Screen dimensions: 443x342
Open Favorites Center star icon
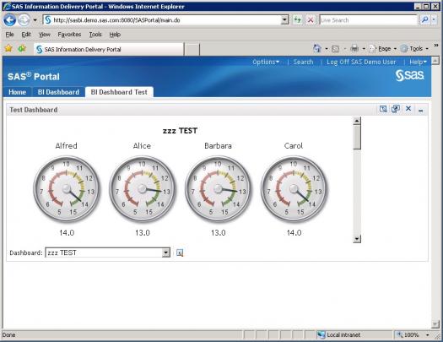tap(8, 49)
